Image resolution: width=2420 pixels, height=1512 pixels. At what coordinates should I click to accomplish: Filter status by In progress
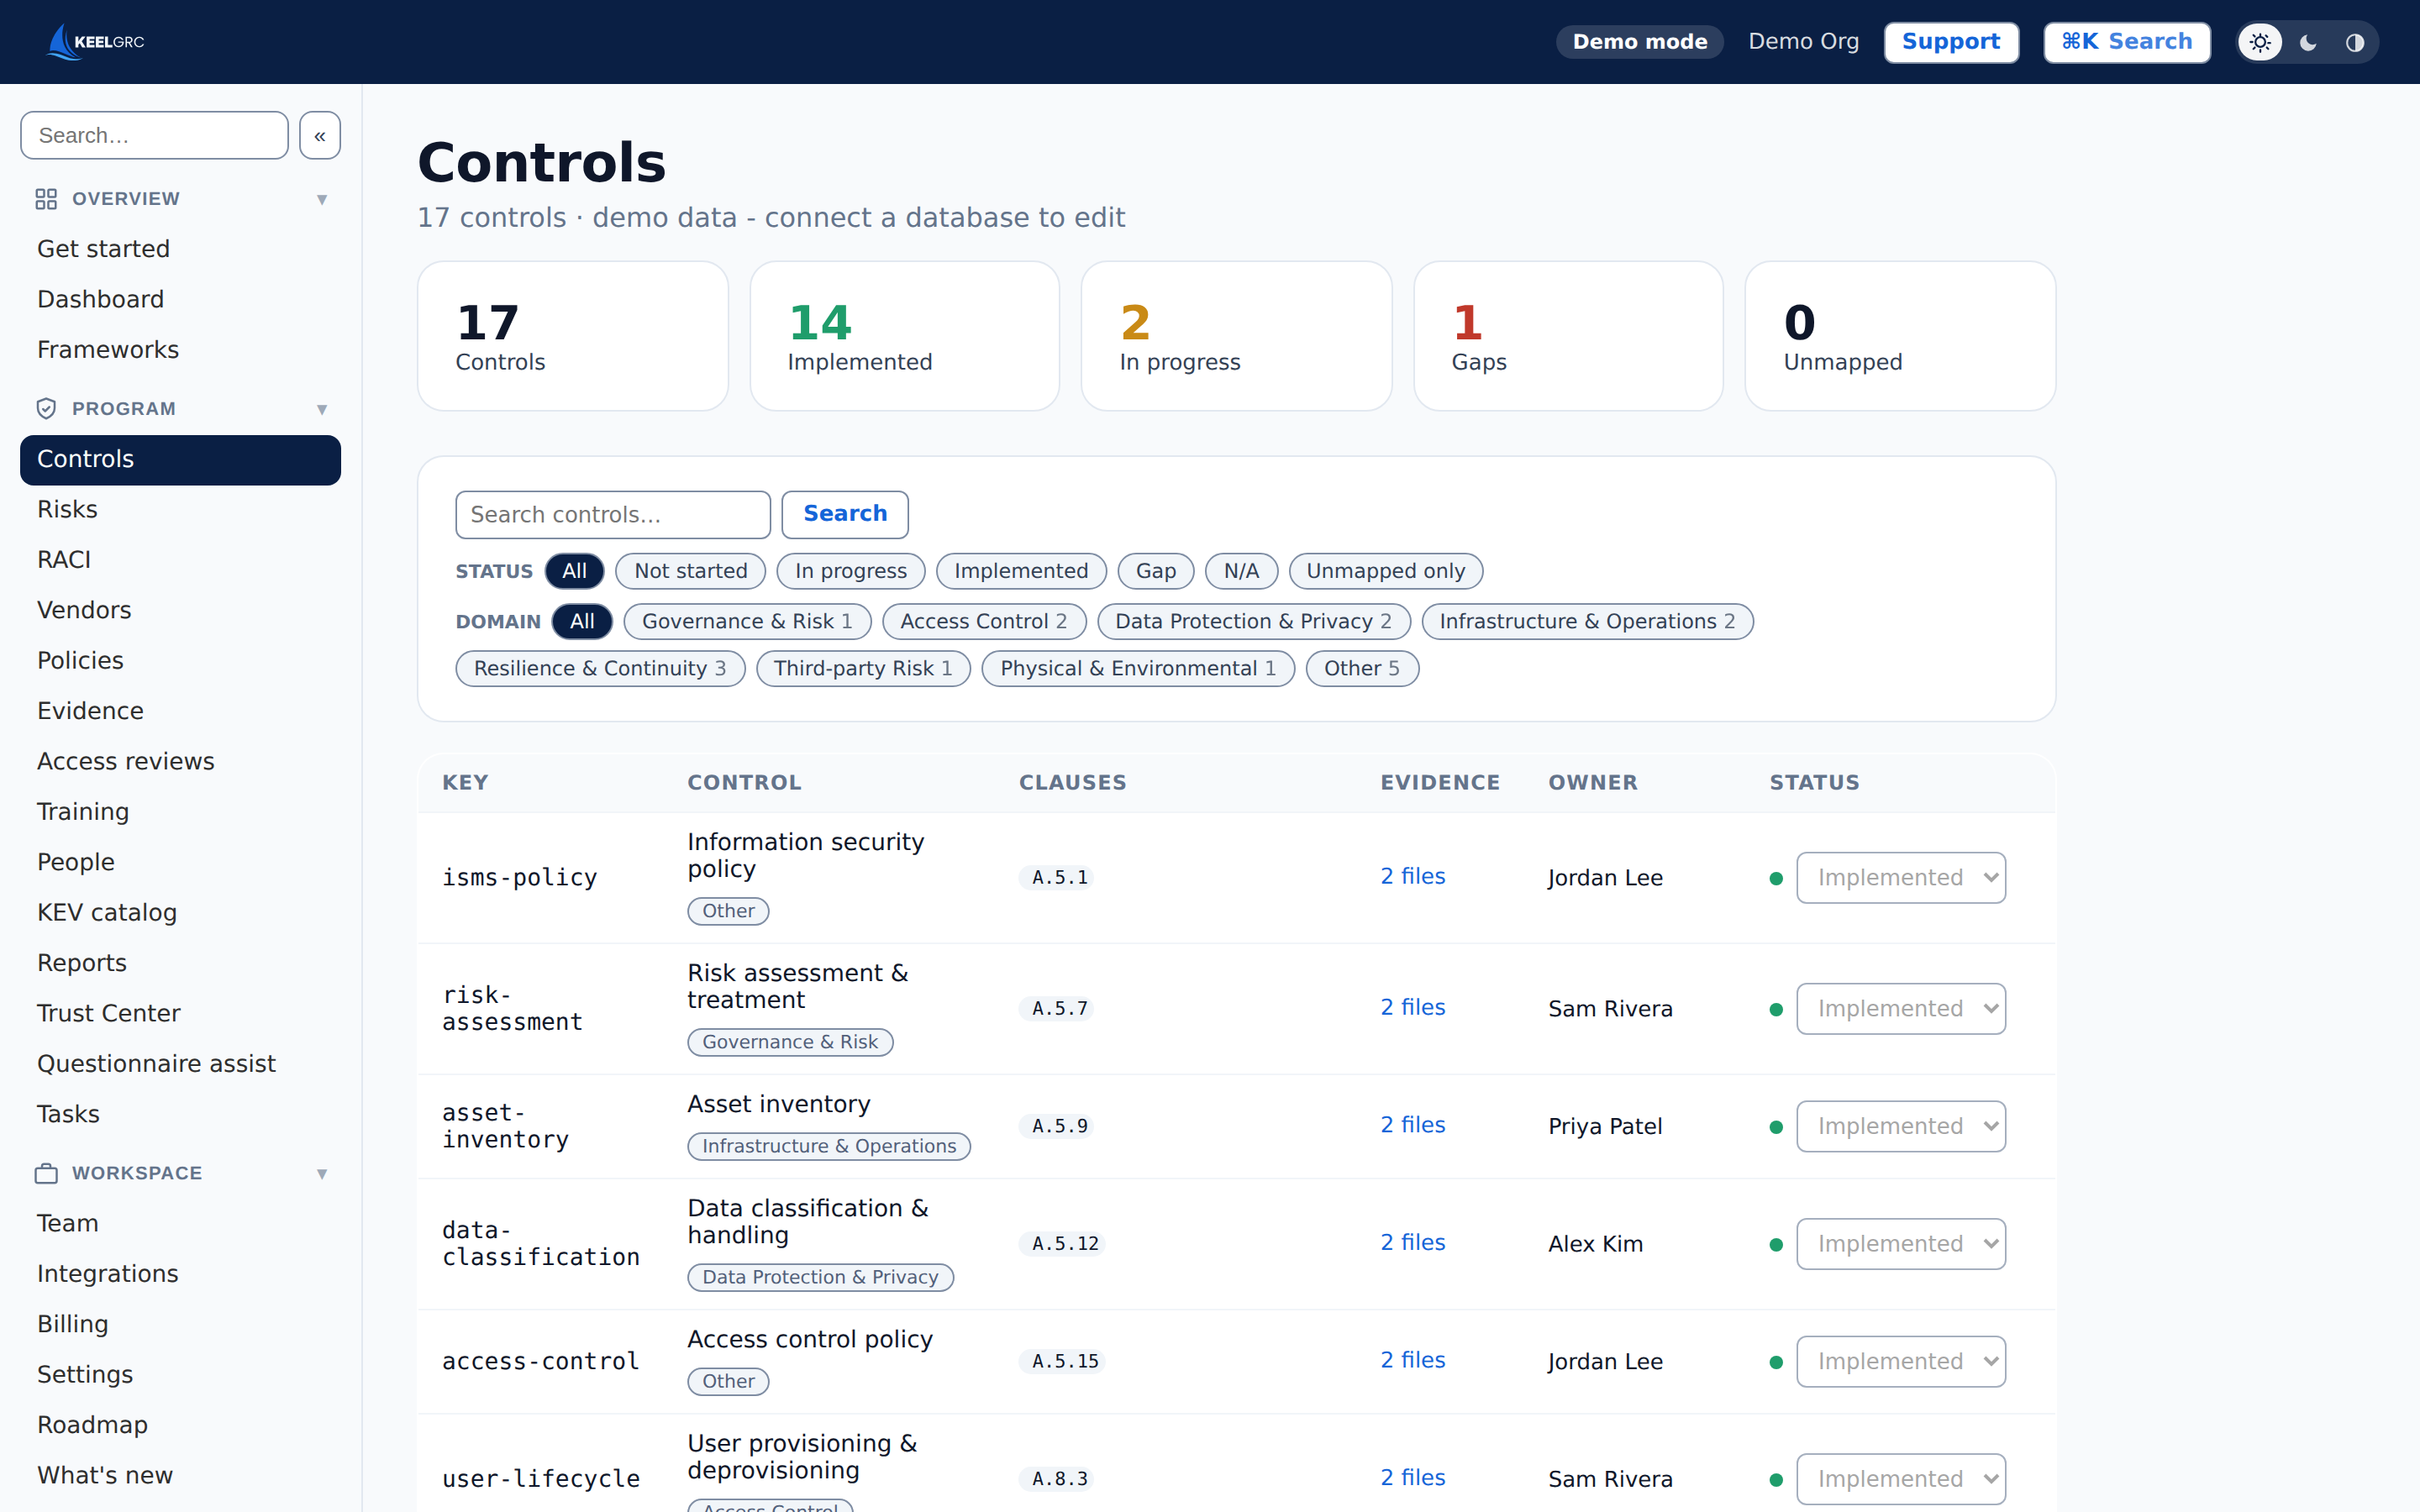(851, 571)
